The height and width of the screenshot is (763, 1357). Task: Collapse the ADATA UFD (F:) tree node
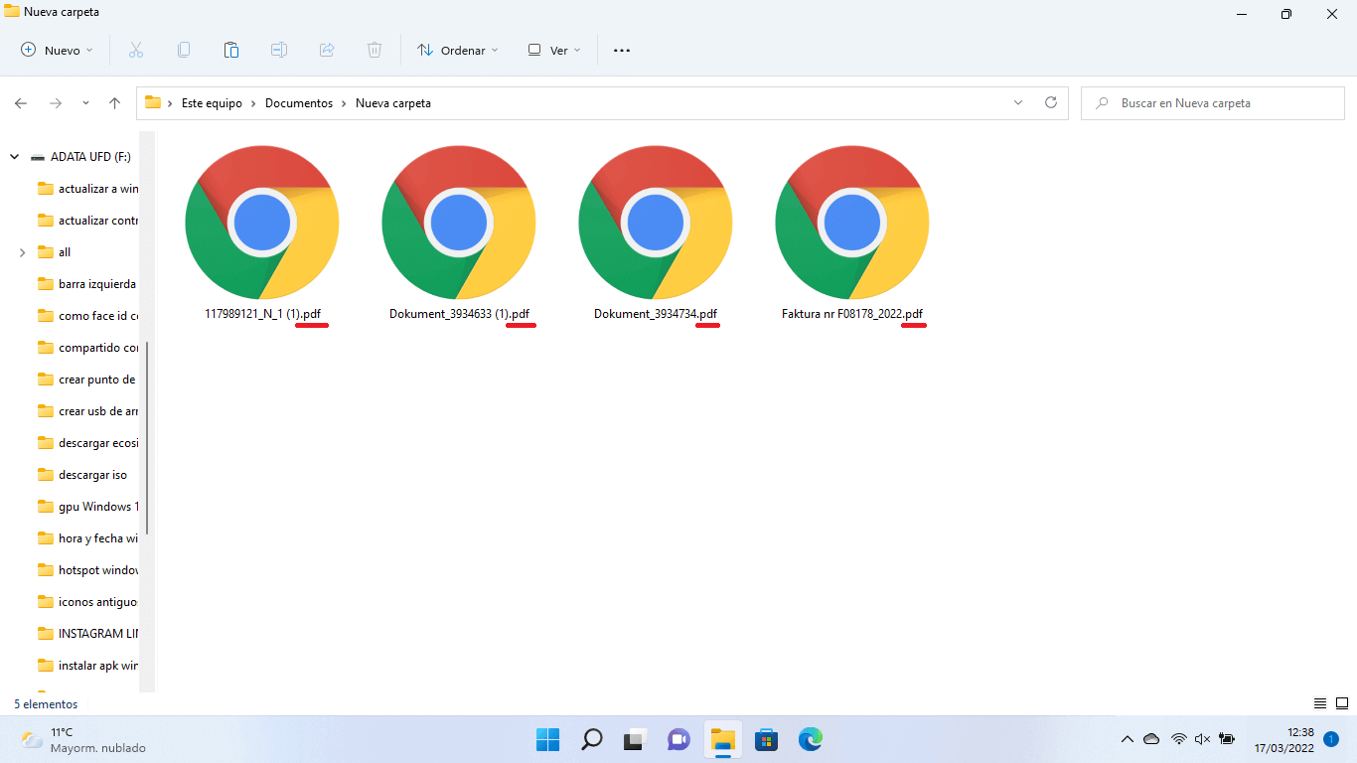click(15, 157)
